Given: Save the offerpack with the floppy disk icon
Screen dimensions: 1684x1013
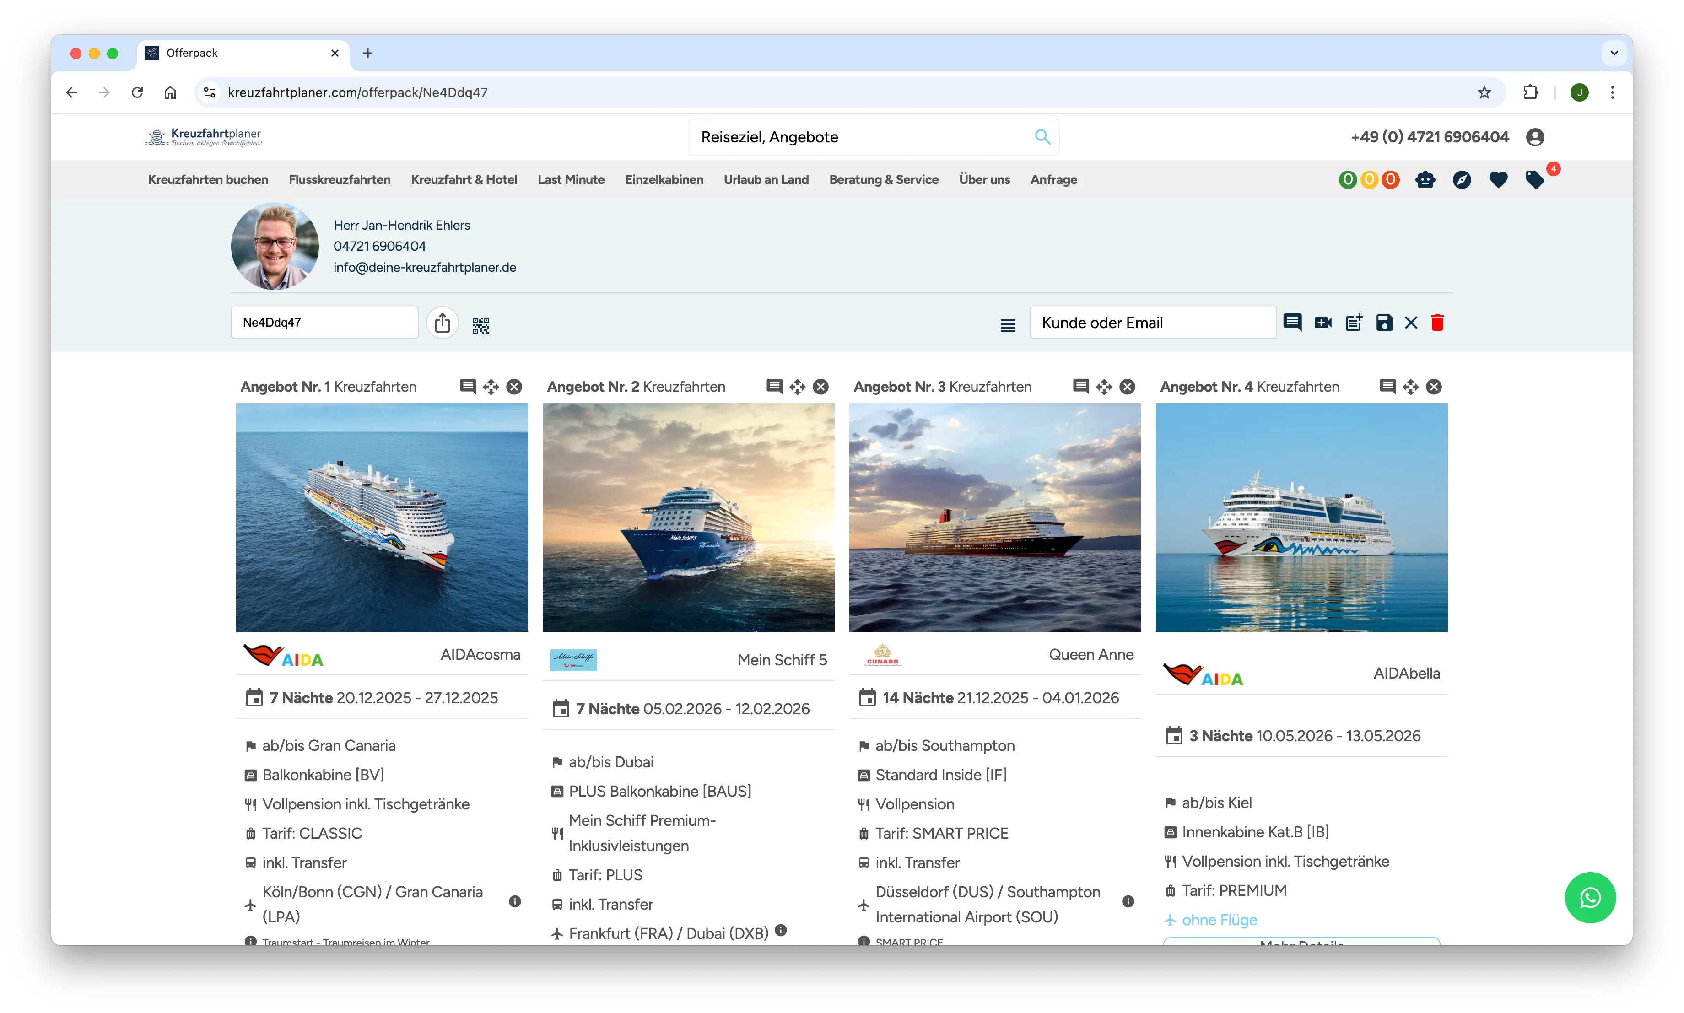Looking at the screenshot, I should (x=1384, y=323).
